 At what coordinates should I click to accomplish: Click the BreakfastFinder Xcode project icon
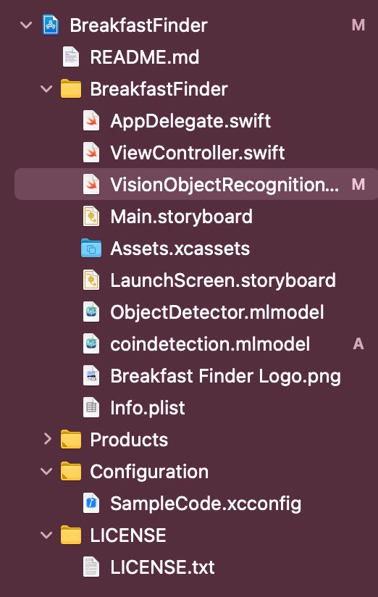coord(51,25)
